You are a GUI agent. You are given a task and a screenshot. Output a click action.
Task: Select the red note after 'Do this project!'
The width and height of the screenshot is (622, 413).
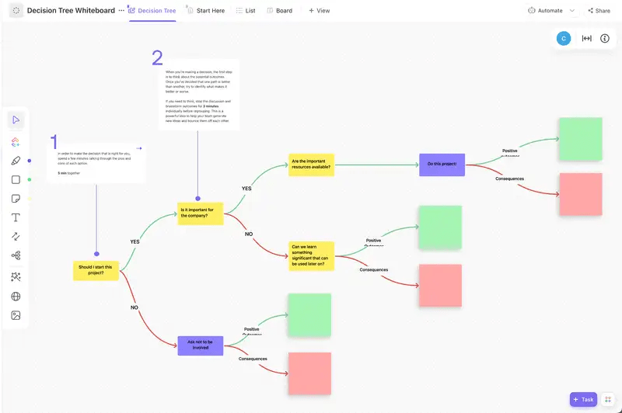pyautogui.click(x=581, y=194)
